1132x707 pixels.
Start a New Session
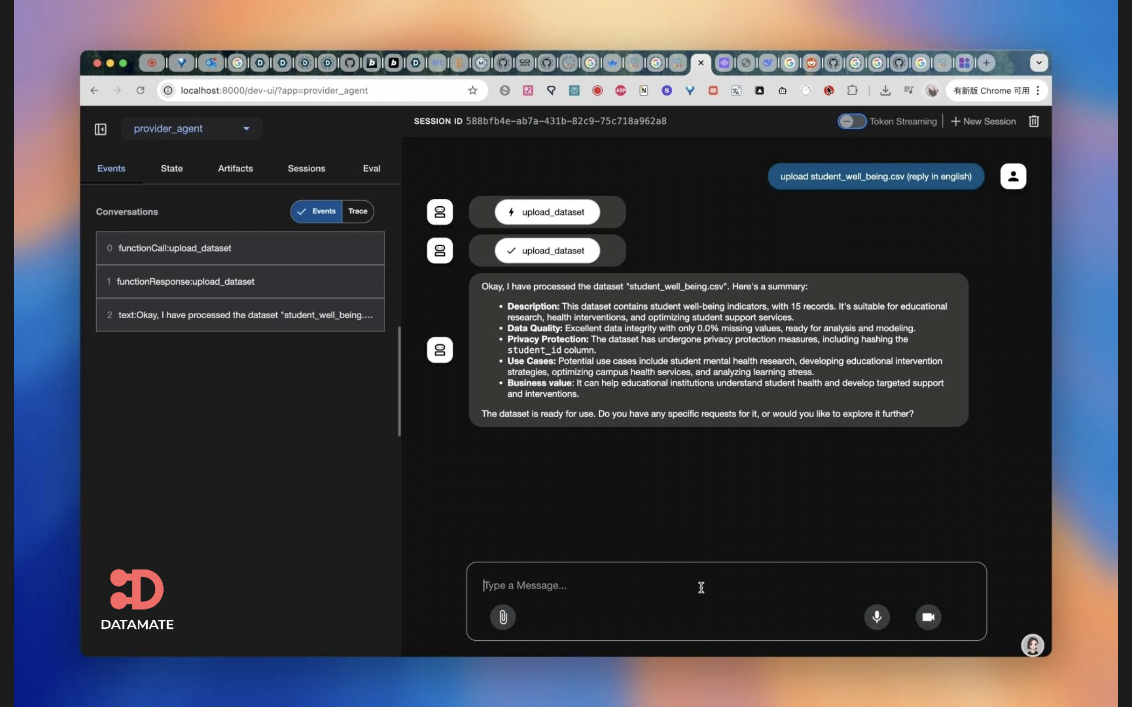pos(983,122)
